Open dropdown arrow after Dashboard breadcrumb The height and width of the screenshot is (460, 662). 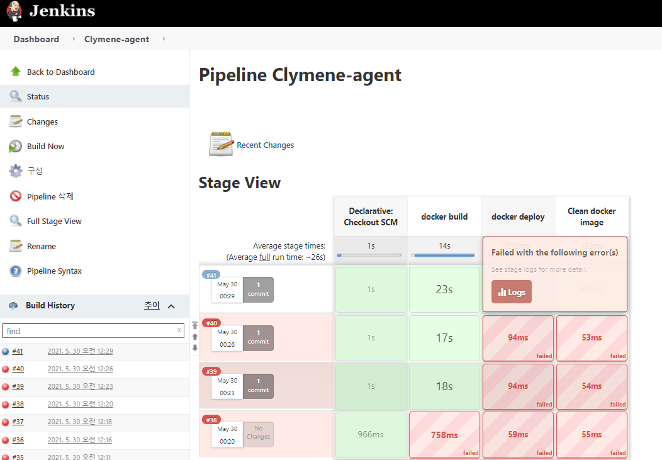coord(74,39)
